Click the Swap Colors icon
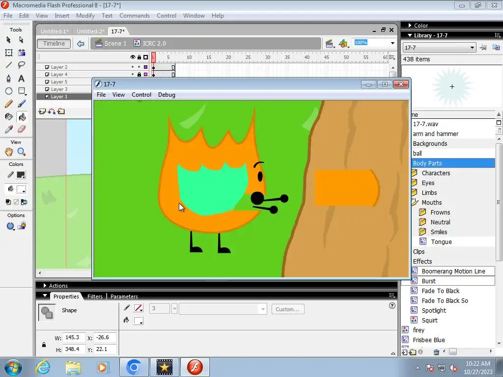Viewport: 503px width, 377px height. [24, 202]
